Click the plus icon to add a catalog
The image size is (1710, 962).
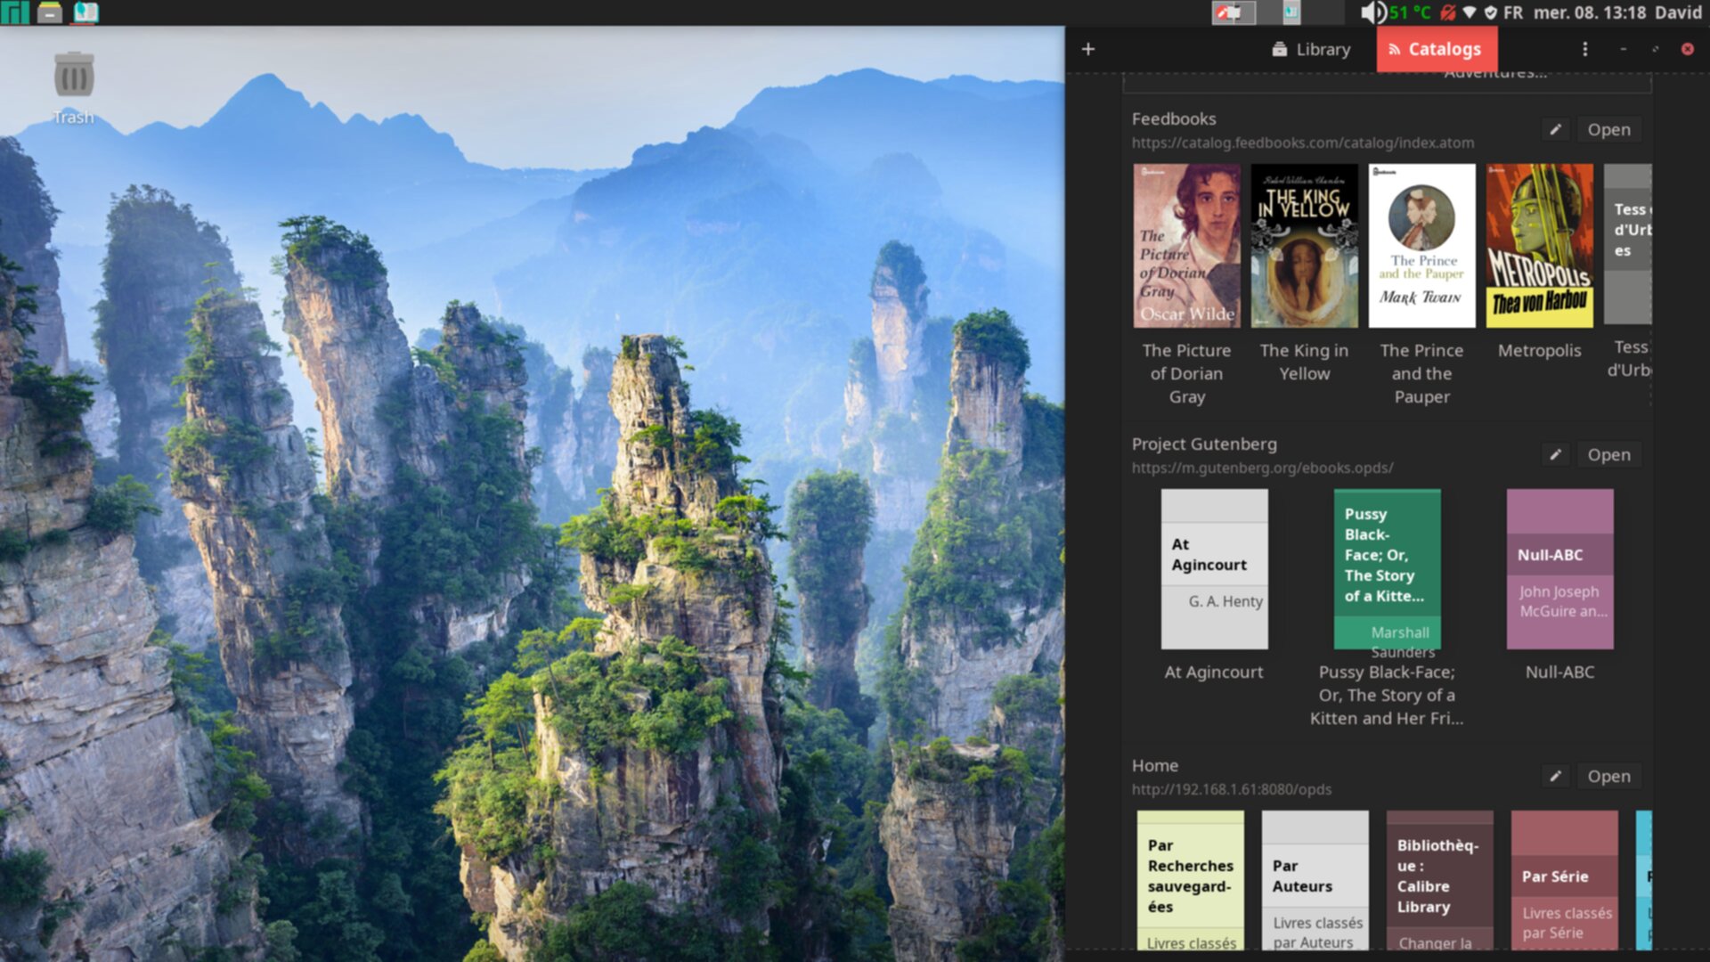[x=1087, y=49]
